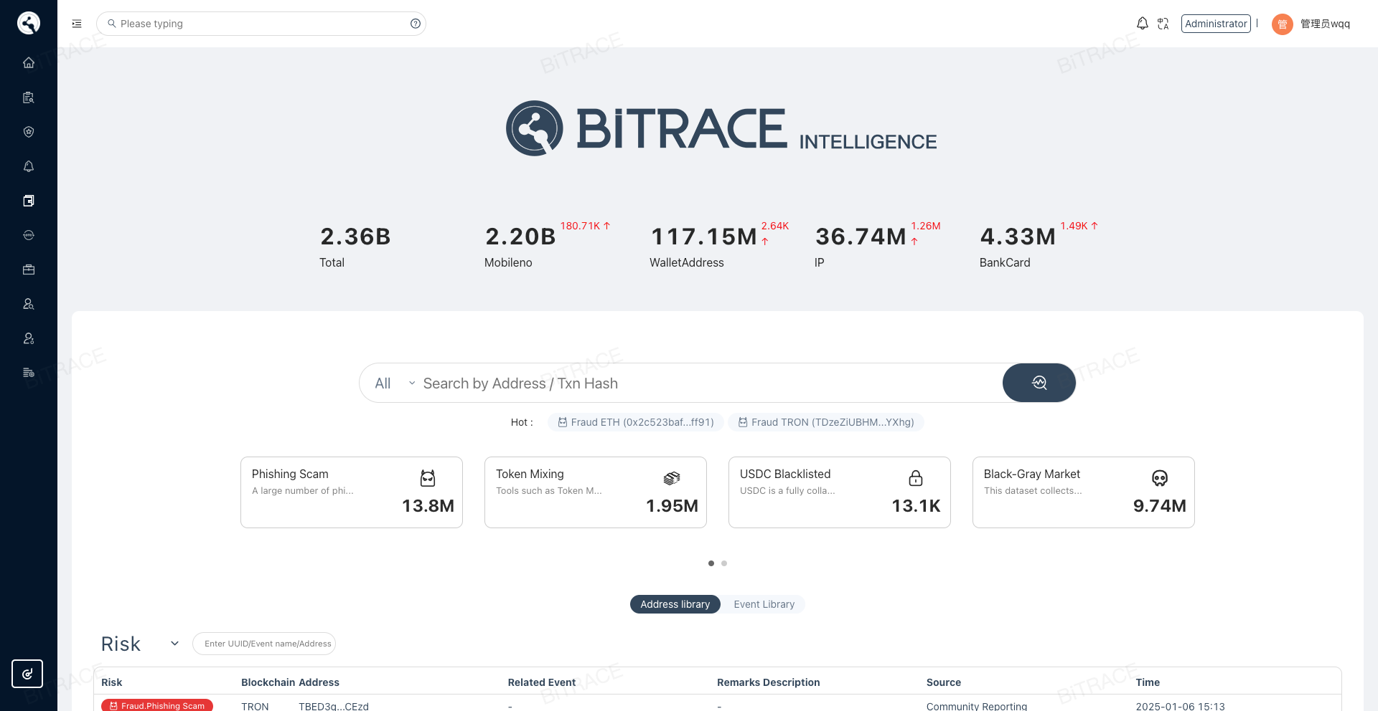Go to second carousel page dot

pos(724,563)
